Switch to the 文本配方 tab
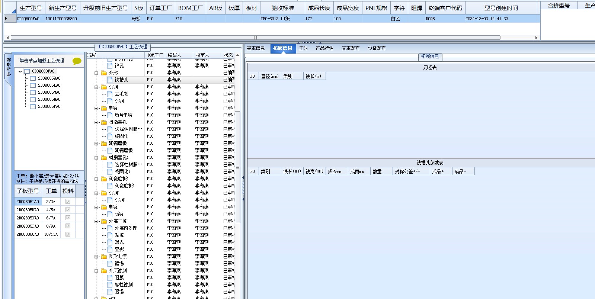The height and width of the screenshot is (299, 595). [351, 48]
